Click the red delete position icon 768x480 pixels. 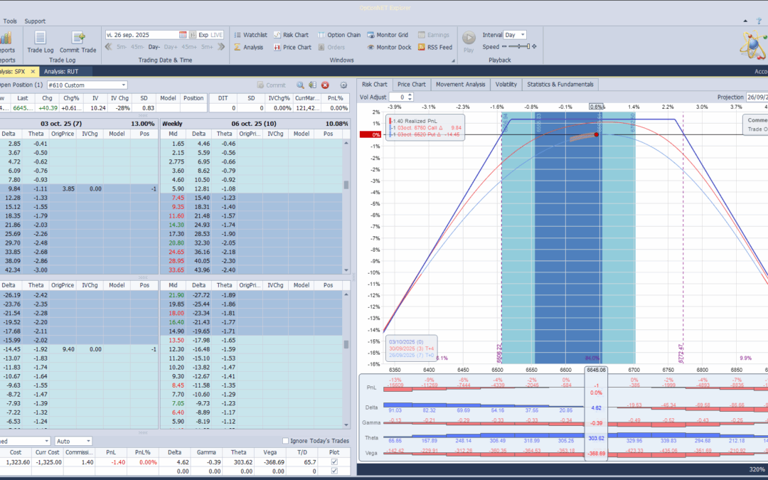(325, 85)
